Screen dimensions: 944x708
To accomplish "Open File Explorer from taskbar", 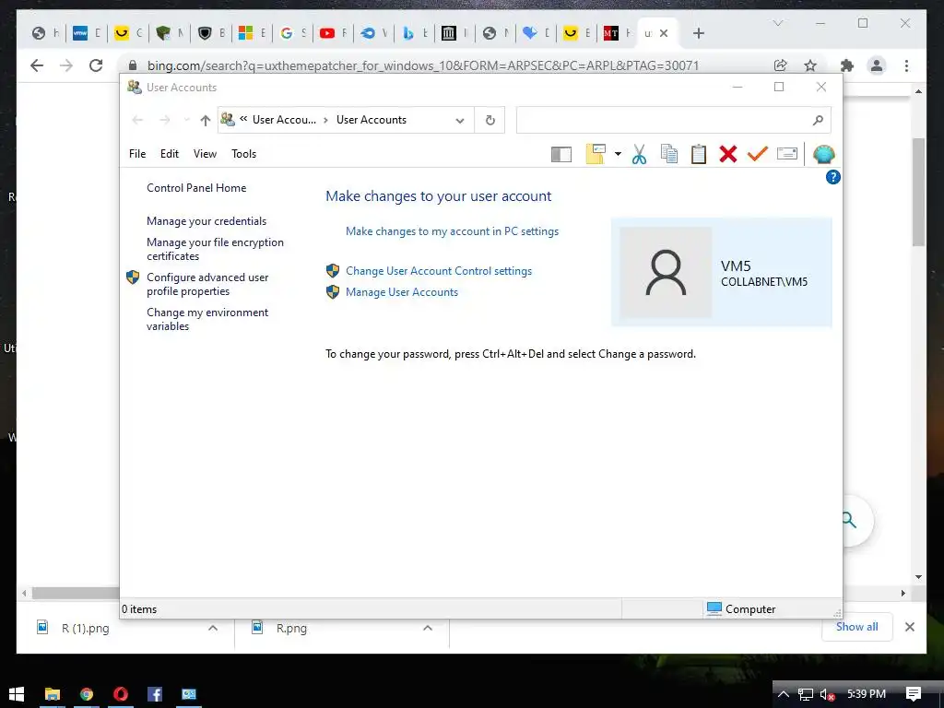I will click(x=53, y=693).
